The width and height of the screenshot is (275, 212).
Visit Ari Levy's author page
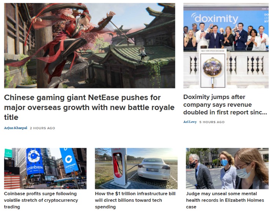[x=190, y=122]
